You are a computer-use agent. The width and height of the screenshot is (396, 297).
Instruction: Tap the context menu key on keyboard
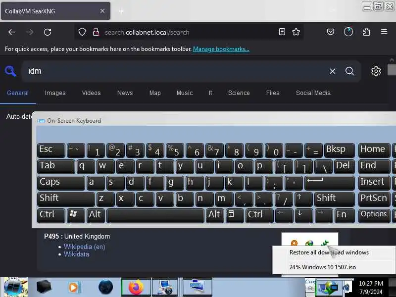tap(235, 216)
